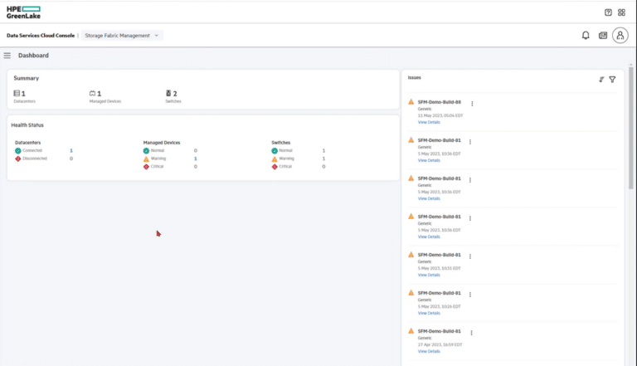
Task: Click the Switches Normal count value
Action: click(323, 150)
